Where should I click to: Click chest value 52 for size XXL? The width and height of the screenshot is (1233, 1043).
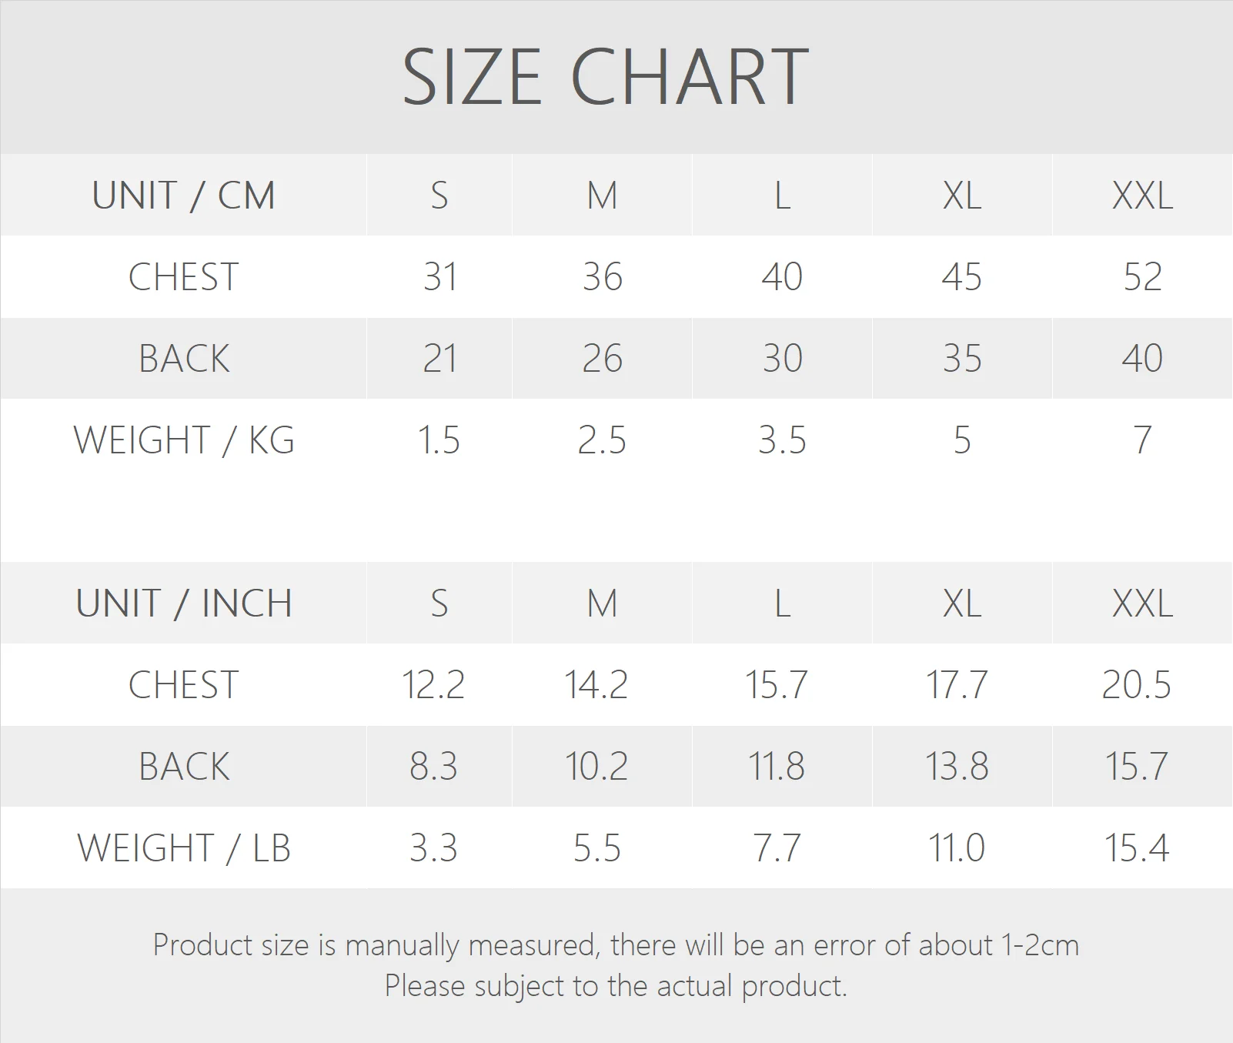click(1142, 277)
